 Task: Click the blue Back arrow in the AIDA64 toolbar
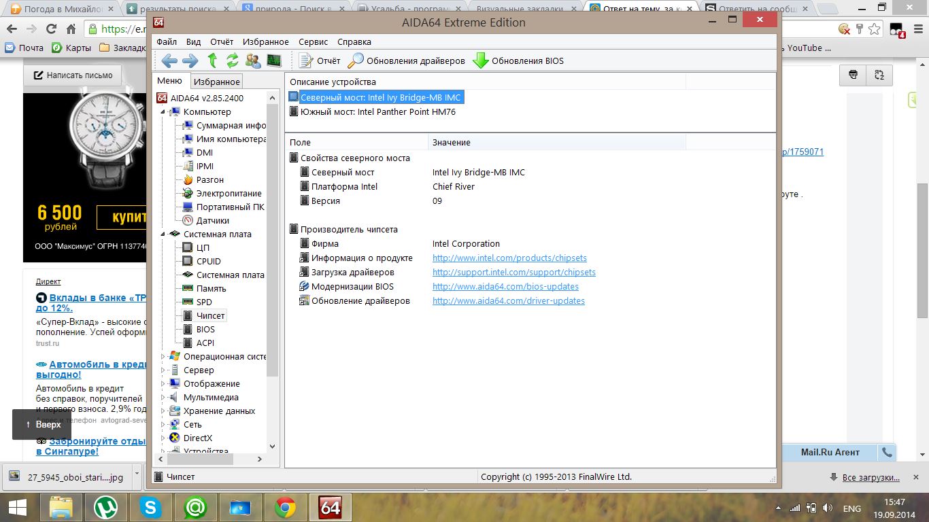coord(169,61)
